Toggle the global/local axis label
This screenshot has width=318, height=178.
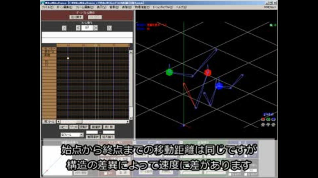pos(268,114)
